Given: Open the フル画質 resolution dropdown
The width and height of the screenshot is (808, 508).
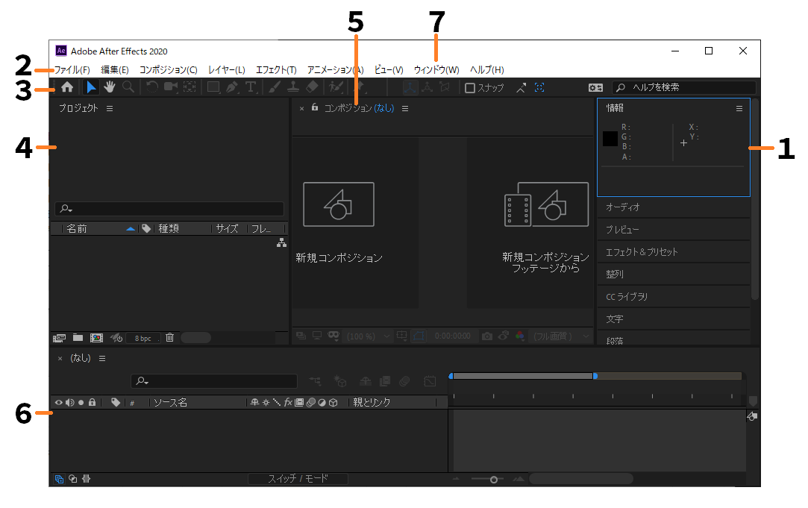Looking at the screenshot, I should (561, 336).
